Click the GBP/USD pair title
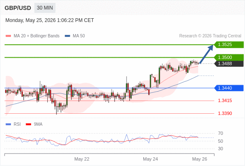Viewport: 245px width, 166px height. click(18, 8)
